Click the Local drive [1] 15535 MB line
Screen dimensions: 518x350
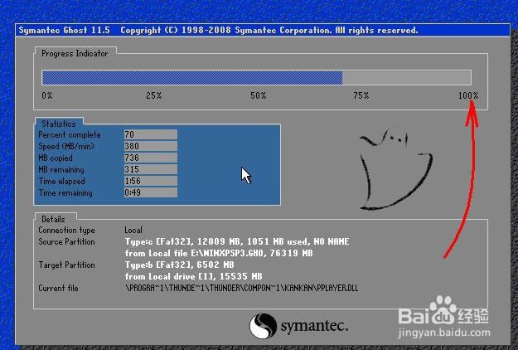click(x=194, y=276)
